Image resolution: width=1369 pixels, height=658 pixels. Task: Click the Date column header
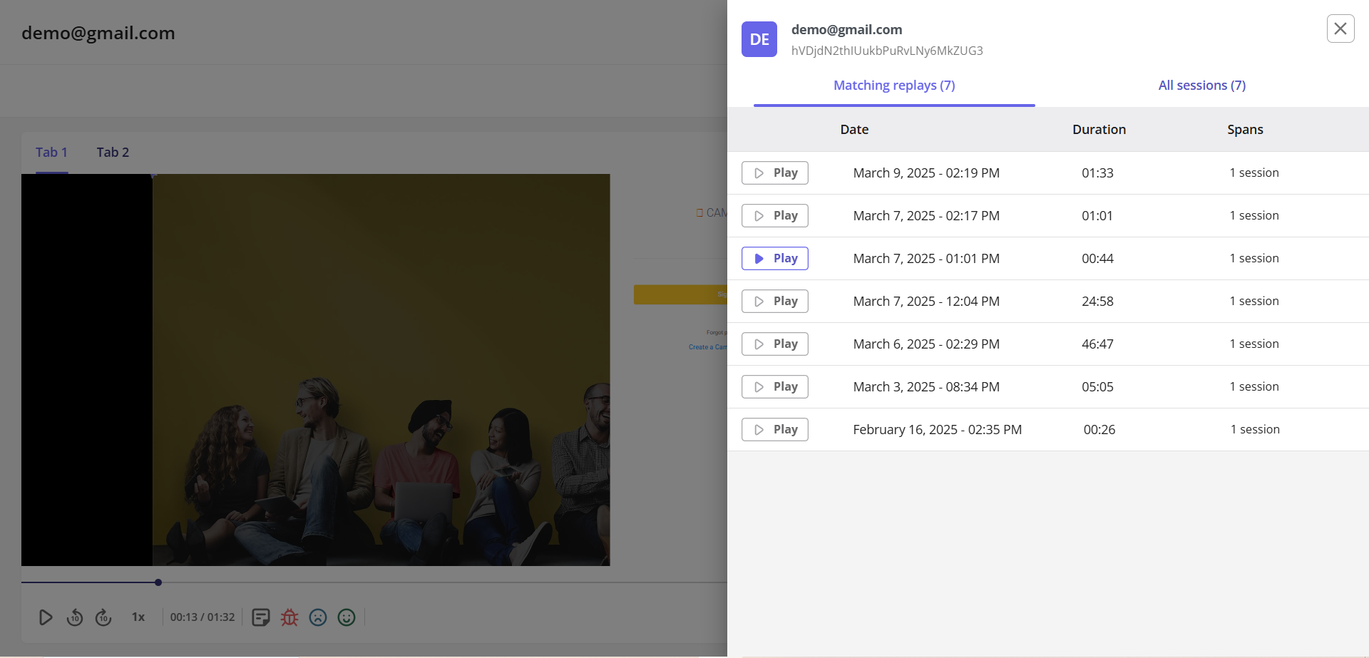pyautogui.click(x=853, y=129)
